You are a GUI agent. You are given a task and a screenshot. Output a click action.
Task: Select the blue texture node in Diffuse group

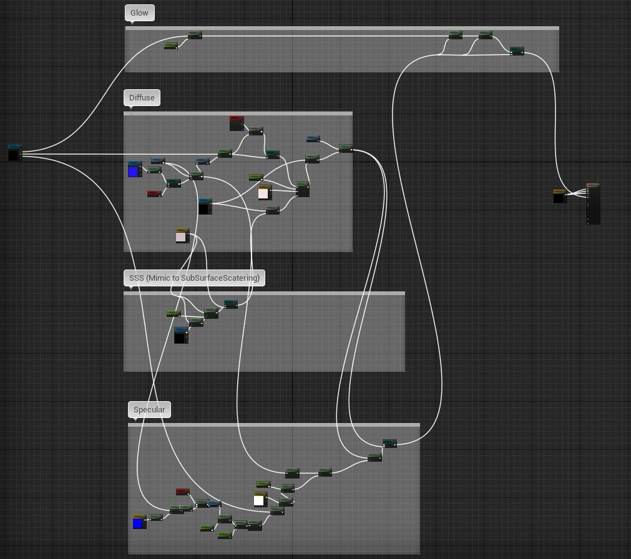(134, 170)
